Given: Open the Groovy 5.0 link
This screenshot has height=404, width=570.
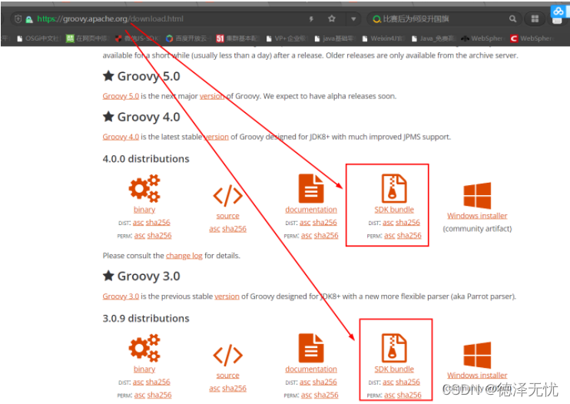Looking at the screenshot, I should coord(121,96).
